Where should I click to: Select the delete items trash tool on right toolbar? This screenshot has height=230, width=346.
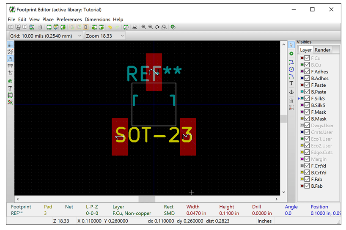pos(291,101)
